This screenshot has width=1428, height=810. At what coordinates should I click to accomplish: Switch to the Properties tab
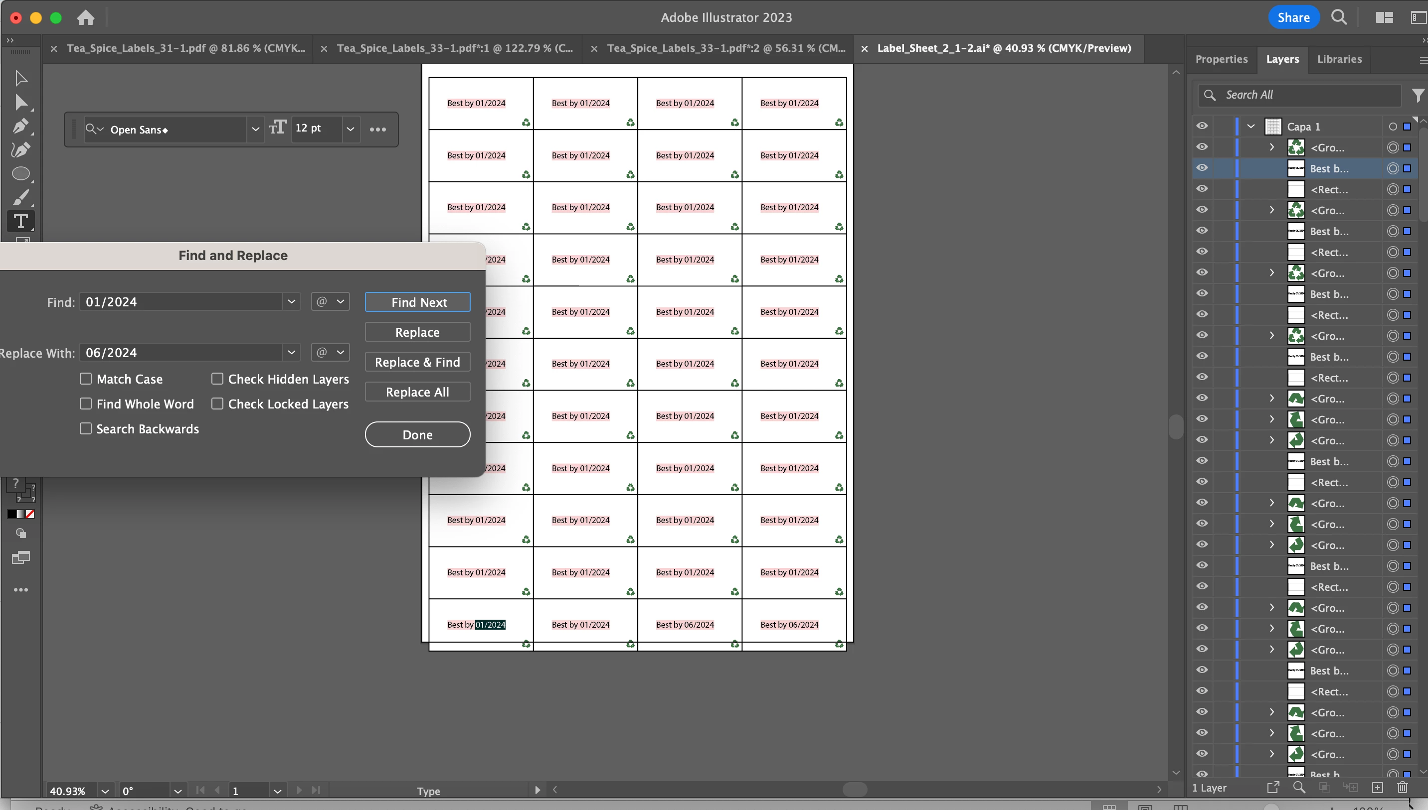(x=1221, y=59)
